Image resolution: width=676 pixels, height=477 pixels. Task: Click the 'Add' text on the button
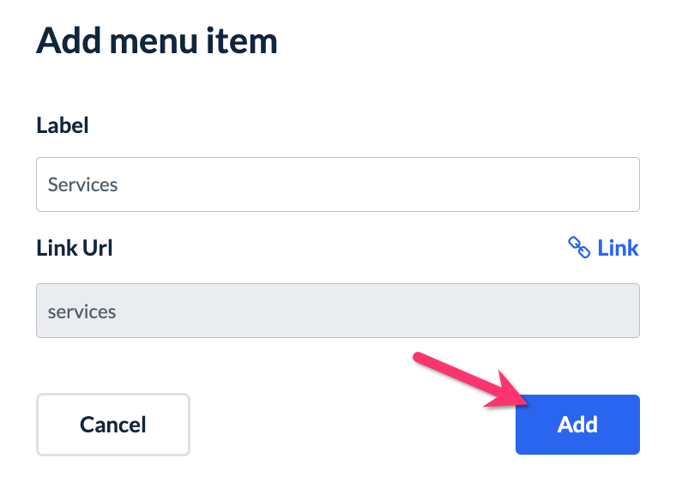[x=577, y=424]
